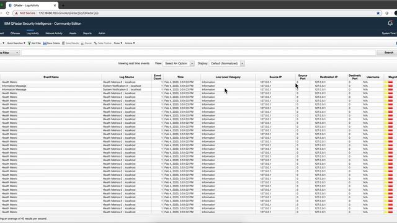Open a new browser tab
Image resolution: width=397 pixels, height=223 pixels.
point(63,6)
